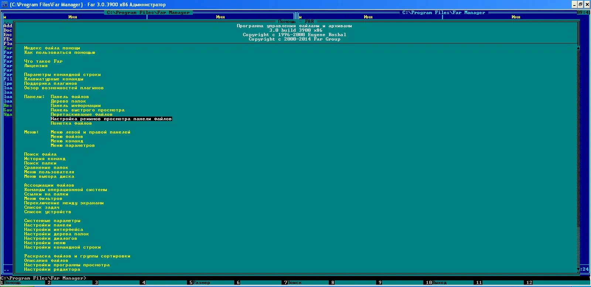The image size is (591, 287).
Task: Follow the "Клавиатурные команды" link
Action: click(x=54, y=79)
